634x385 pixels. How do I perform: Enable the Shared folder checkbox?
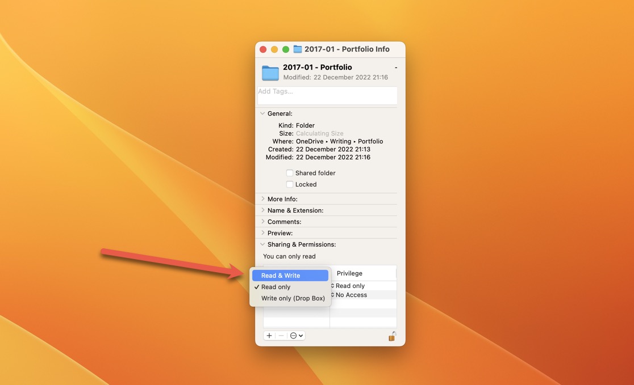click(290, 172)
